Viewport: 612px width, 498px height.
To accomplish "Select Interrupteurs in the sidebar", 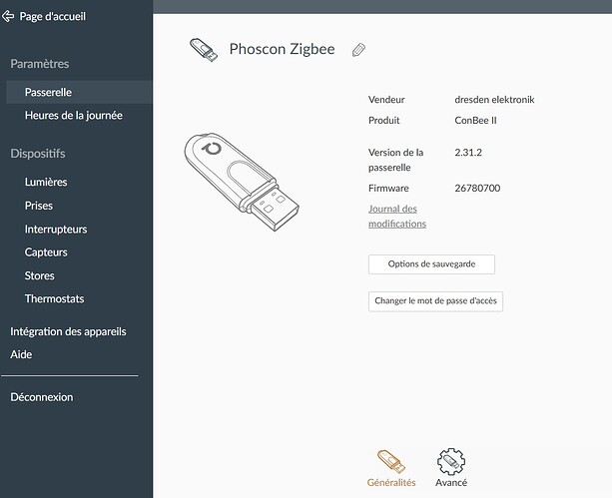I will point(56,229).
